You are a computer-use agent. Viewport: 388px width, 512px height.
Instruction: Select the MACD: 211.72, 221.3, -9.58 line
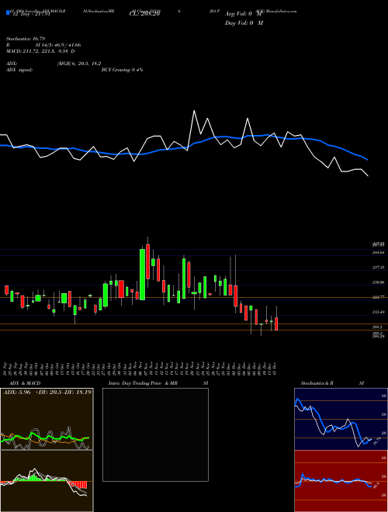coord(40,51)
